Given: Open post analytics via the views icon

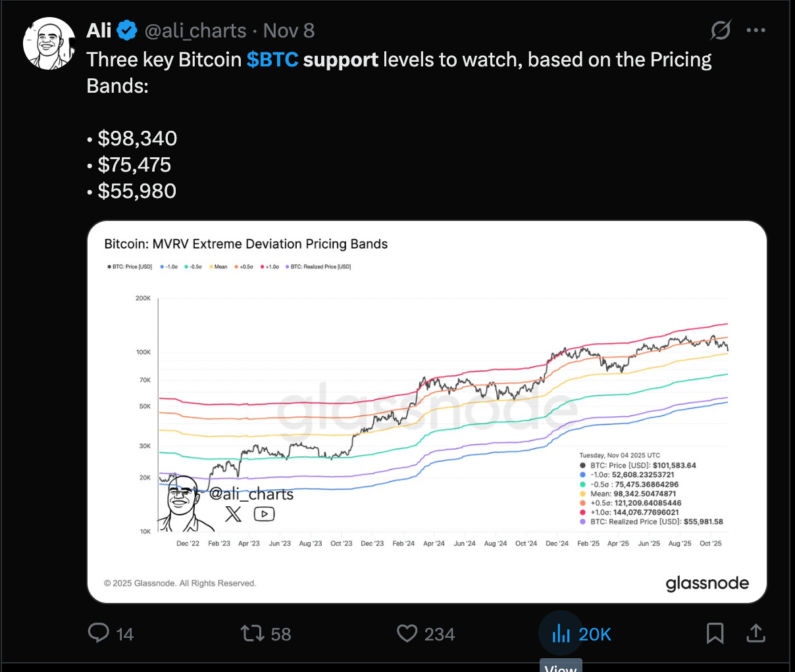Looking at the screenshot, I should pyautogui.click(x=561, y=633).
